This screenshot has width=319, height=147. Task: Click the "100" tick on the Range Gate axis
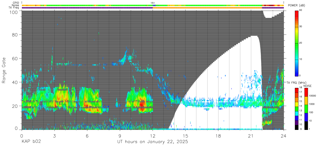coord(14,12)
